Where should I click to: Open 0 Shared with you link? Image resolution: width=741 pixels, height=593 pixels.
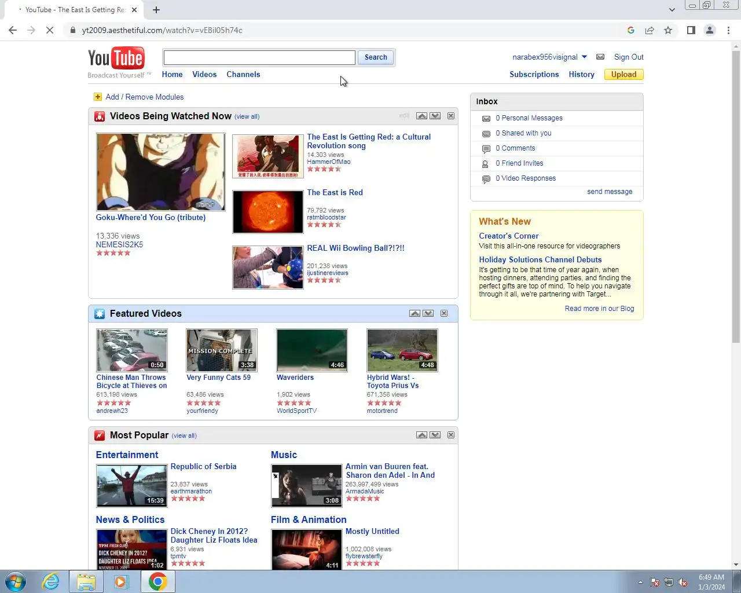click(x=523, y=133)
